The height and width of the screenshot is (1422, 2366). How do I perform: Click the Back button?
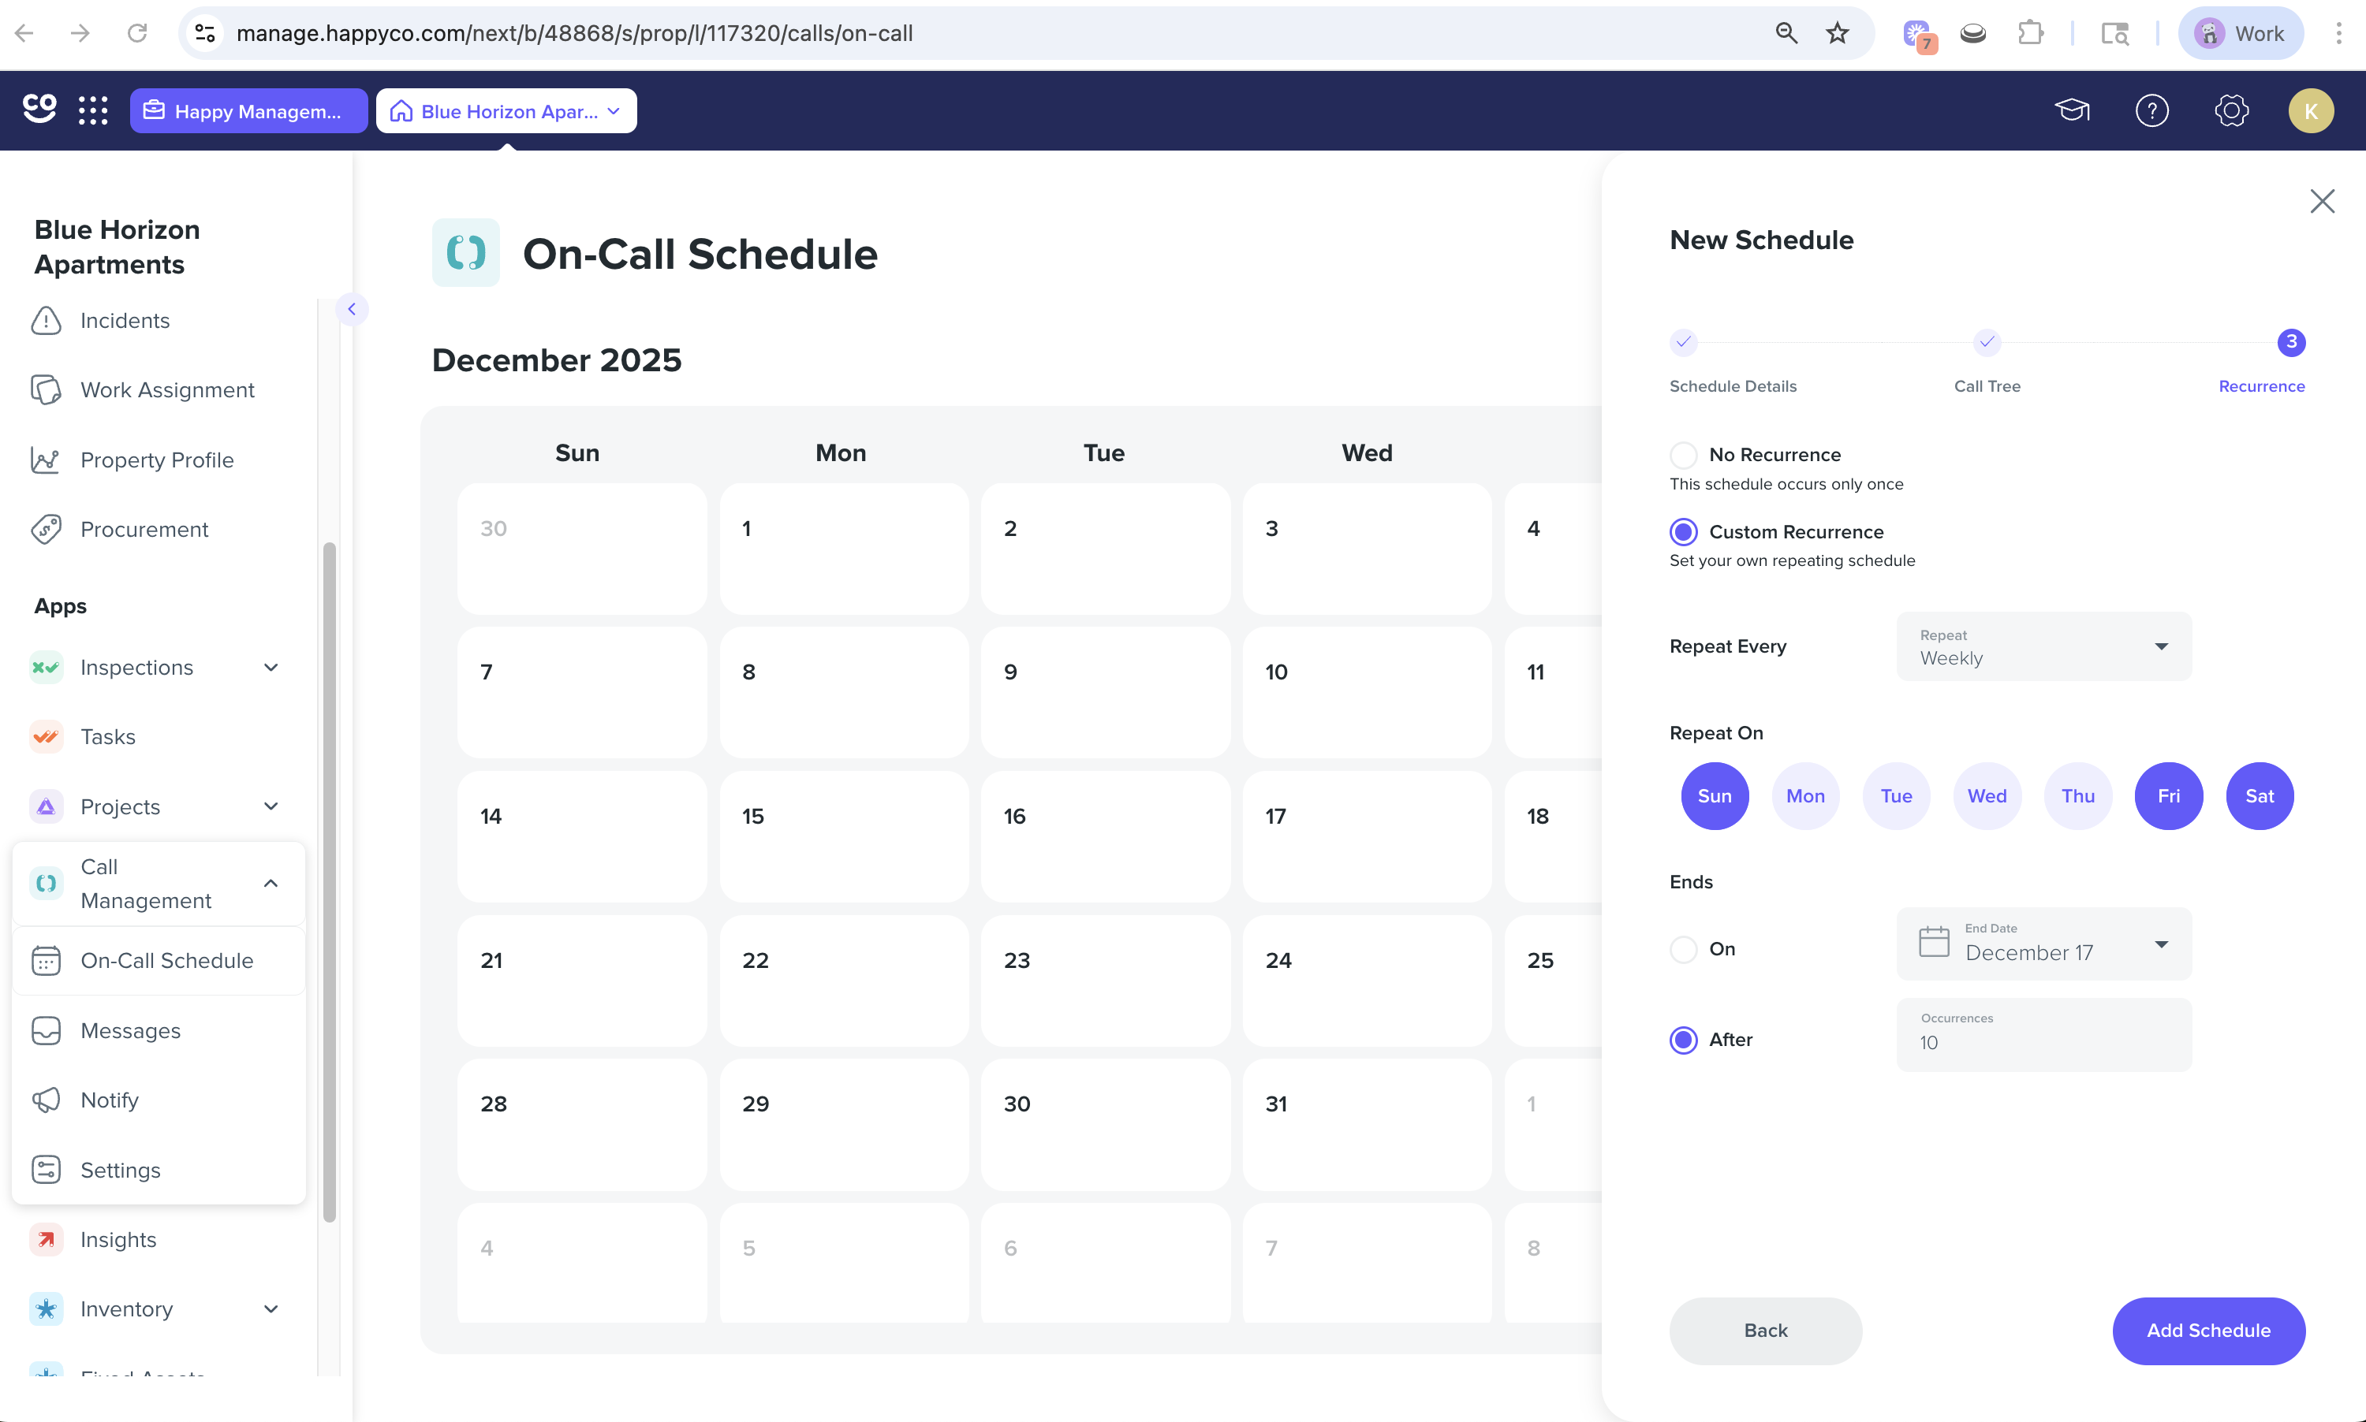point(1765,1330)
